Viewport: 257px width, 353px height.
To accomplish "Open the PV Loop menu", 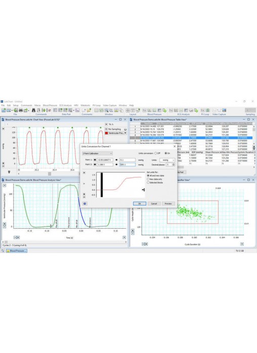I will [x=97, y=105].
